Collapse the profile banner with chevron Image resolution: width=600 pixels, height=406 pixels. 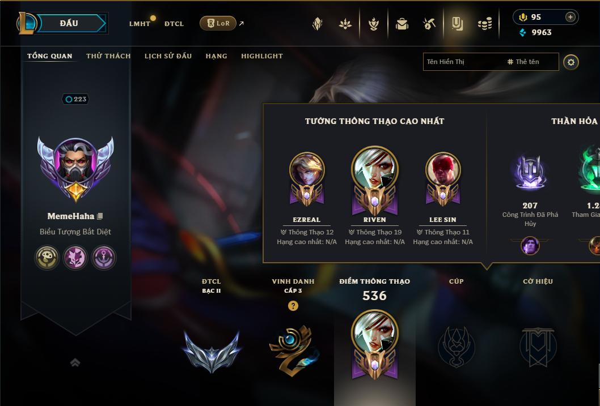coord(75,362)
